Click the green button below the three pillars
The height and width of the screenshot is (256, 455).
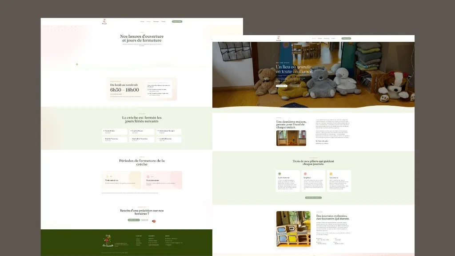click(313, 198)
